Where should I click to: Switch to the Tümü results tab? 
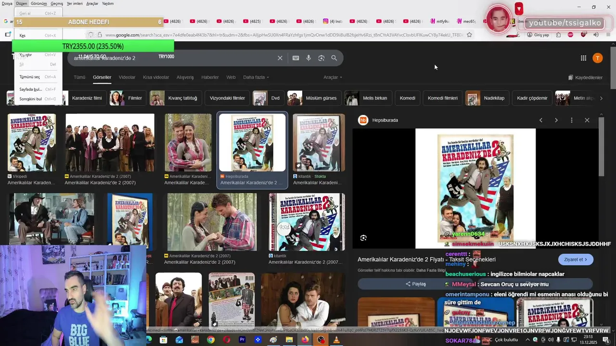pos(79,77)
